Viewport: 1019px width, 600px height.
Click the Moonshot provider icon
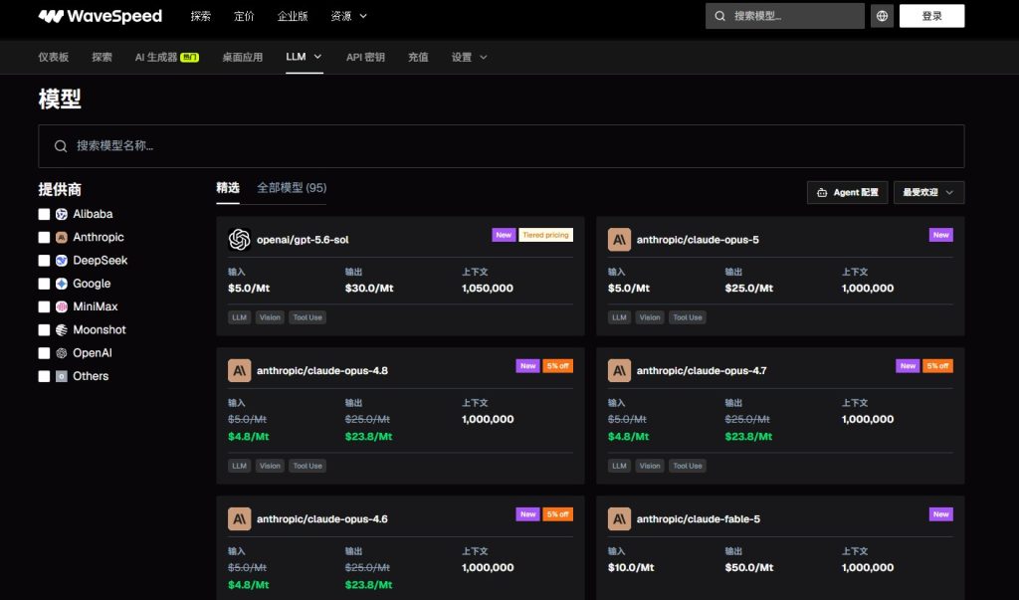click(62, 330)
